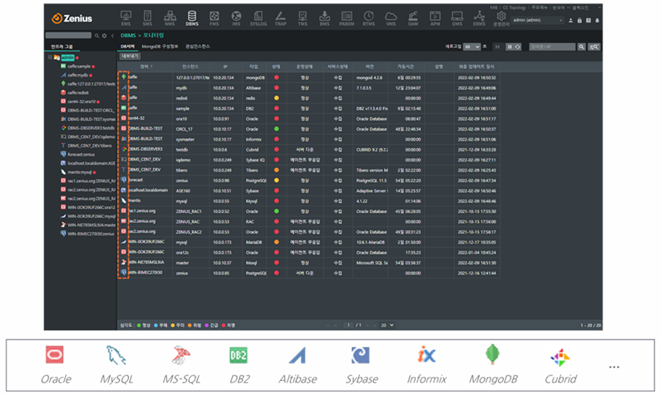Open the SMS module
Viewport: 661px width, 396px height.
147,18
